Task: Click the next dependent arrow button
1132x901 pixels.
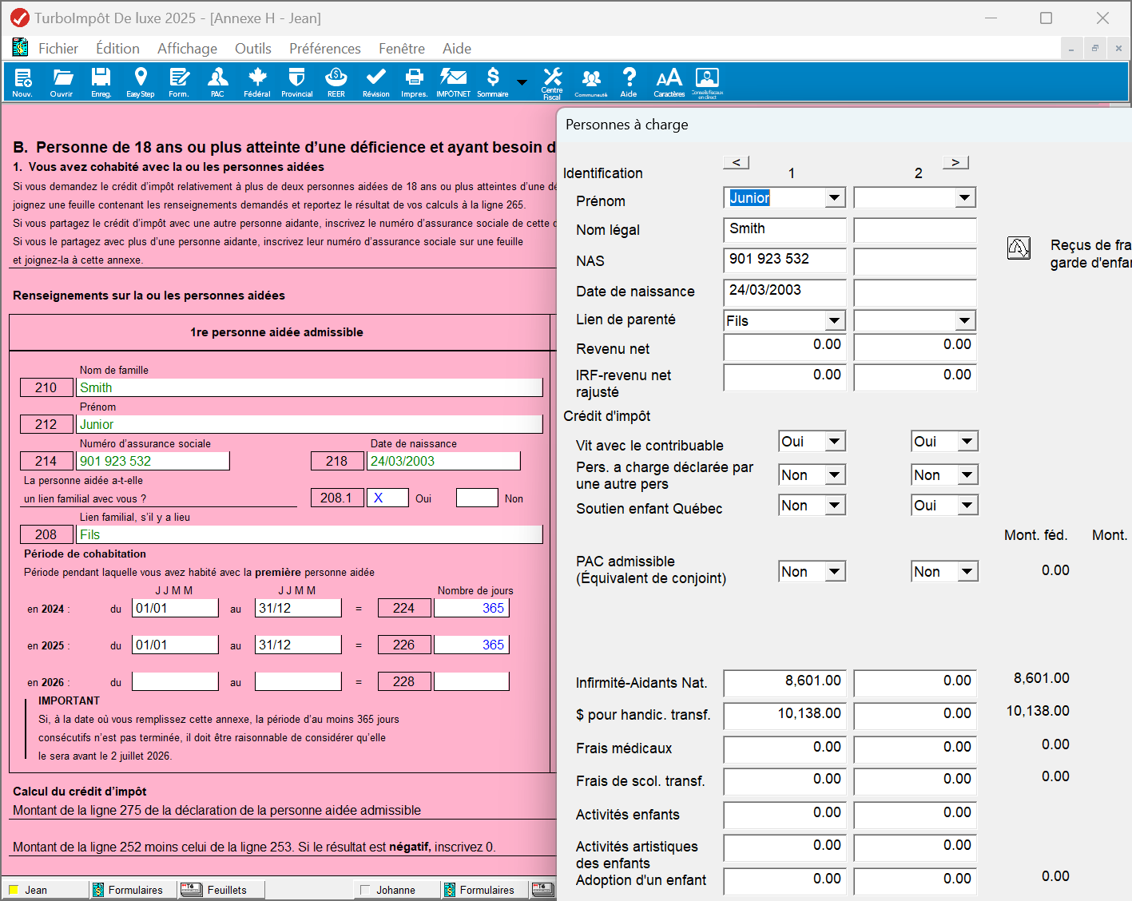Action: tap(955, 163)
